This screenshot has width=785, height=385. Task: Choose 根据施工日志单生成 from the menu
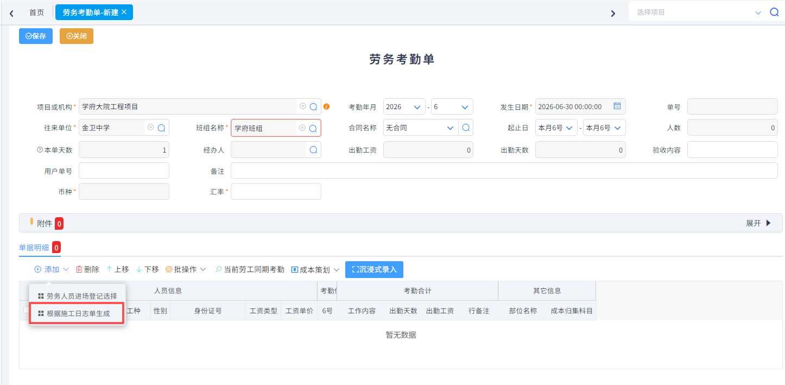[x=77, y=313]
